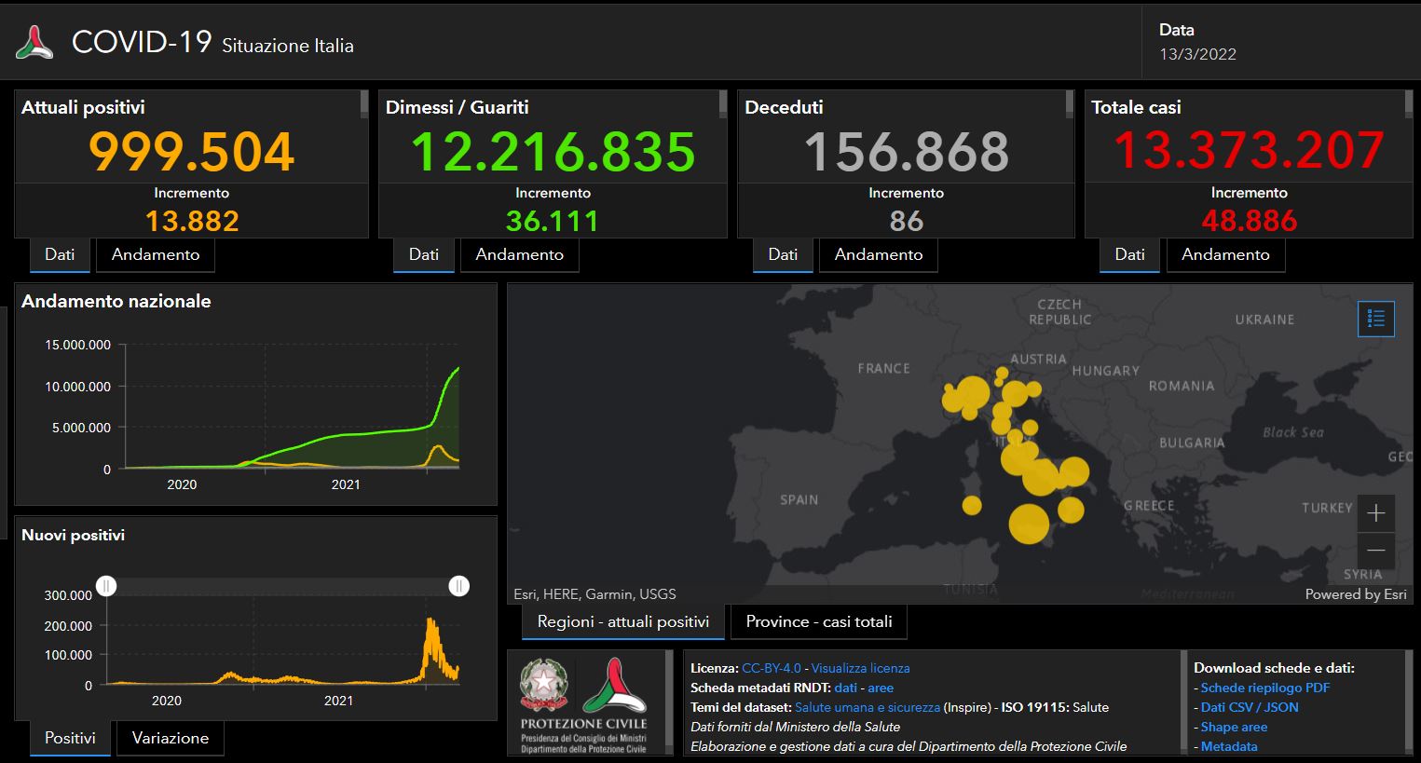The image size is (1421, 763).
Task: Zoom in on the map
Action: (1375, 513)
